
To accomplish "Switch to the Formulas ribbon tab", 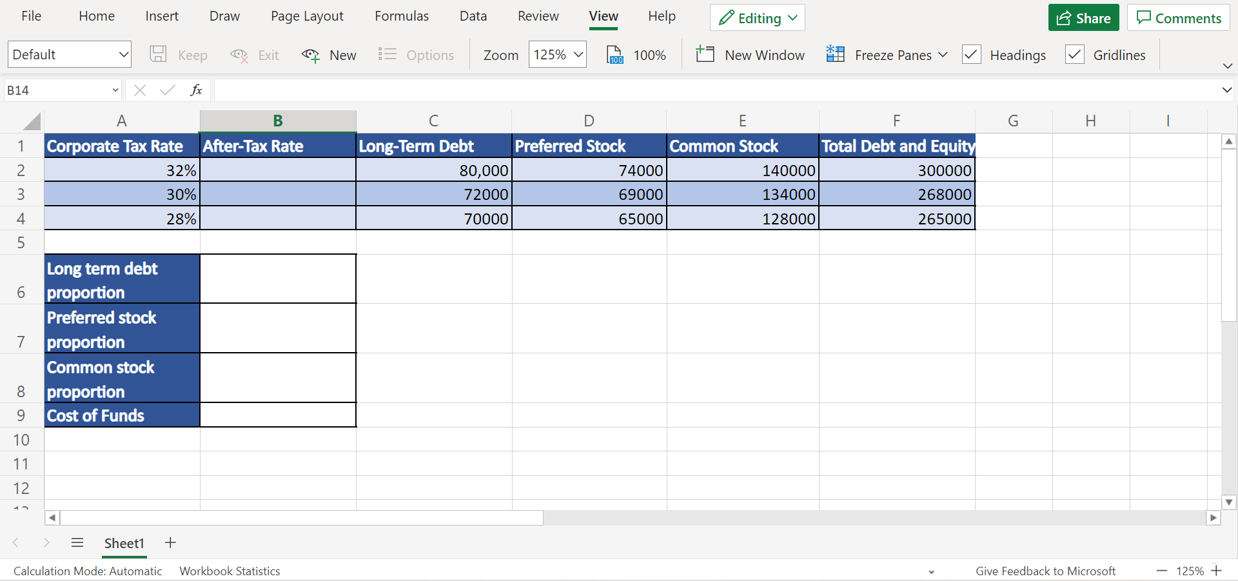I will coord(401,16).
